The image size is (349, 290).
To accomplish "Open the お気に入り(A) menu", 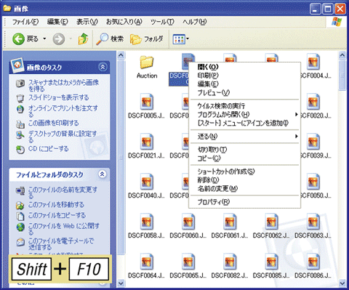I will point(124,22).
